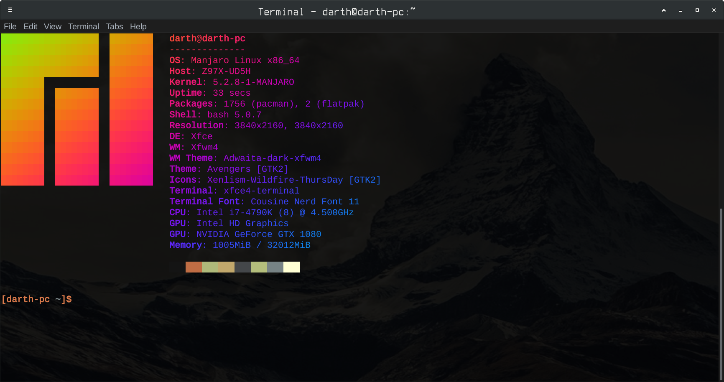Open the File menu

point(10,26)
